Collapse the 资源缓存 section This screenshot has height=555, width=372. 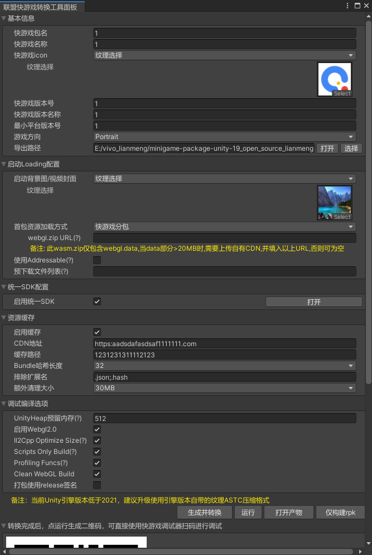[4, 318]
